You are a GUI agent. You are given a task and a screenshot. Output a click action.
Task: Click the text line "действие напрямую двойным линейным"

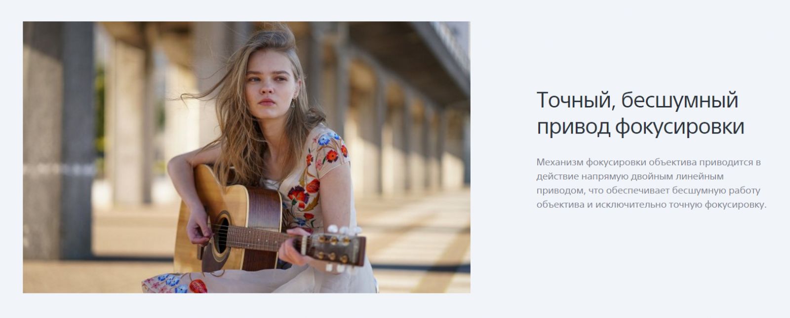pos(630,176)
